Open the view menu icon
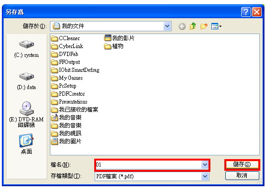The height and width of the screenshot is (189, 271). [216, 27]
